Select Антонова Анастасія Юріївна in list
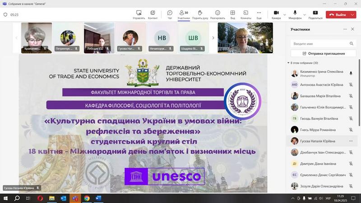Screen dimensions: 361x203 322,85
